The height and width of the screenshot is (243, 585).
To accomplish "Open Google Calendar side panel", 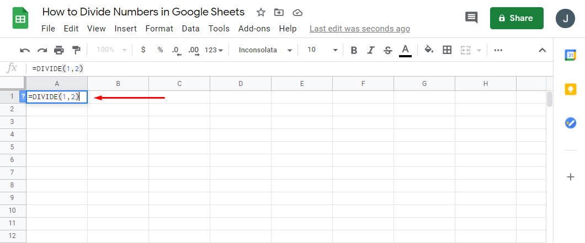I will point(571,55).
